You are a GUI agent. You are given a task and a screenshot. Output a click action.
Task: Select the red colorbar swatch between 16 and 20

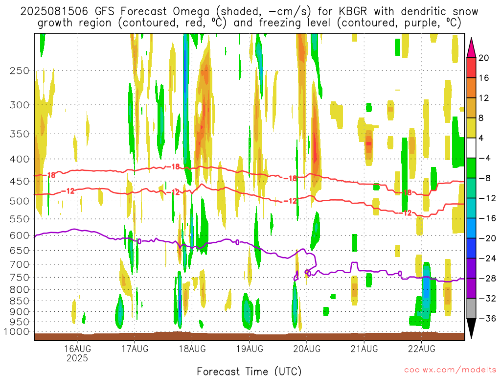coord(471,68)
